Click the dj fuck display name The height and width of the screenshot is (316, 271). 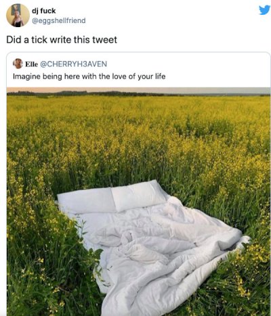click(44, 10)
